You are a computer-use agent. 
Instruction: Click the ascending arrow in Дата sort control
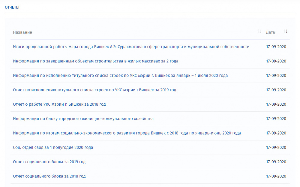tap(284, 31)
